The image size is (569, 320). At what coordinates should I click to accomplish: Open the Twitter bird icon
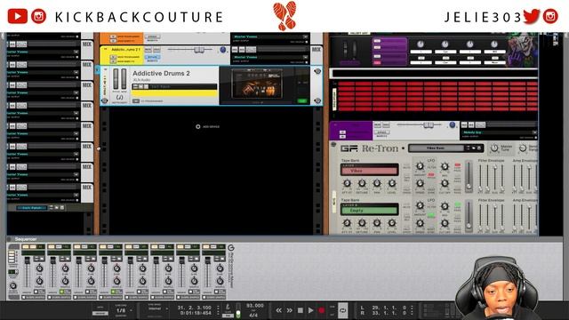point(531,16)
